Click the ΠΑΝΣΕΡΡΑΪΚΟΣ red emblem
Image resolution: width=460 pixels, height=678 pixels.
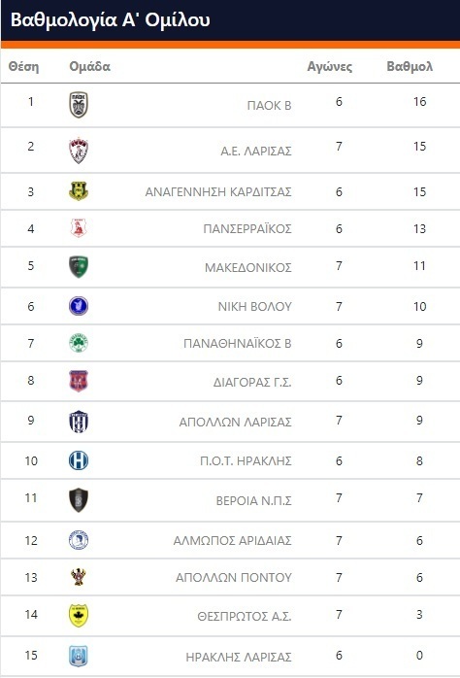[79, 228]
